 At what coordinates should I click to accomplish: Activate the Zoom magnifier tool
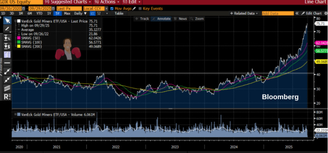[196, 19]
